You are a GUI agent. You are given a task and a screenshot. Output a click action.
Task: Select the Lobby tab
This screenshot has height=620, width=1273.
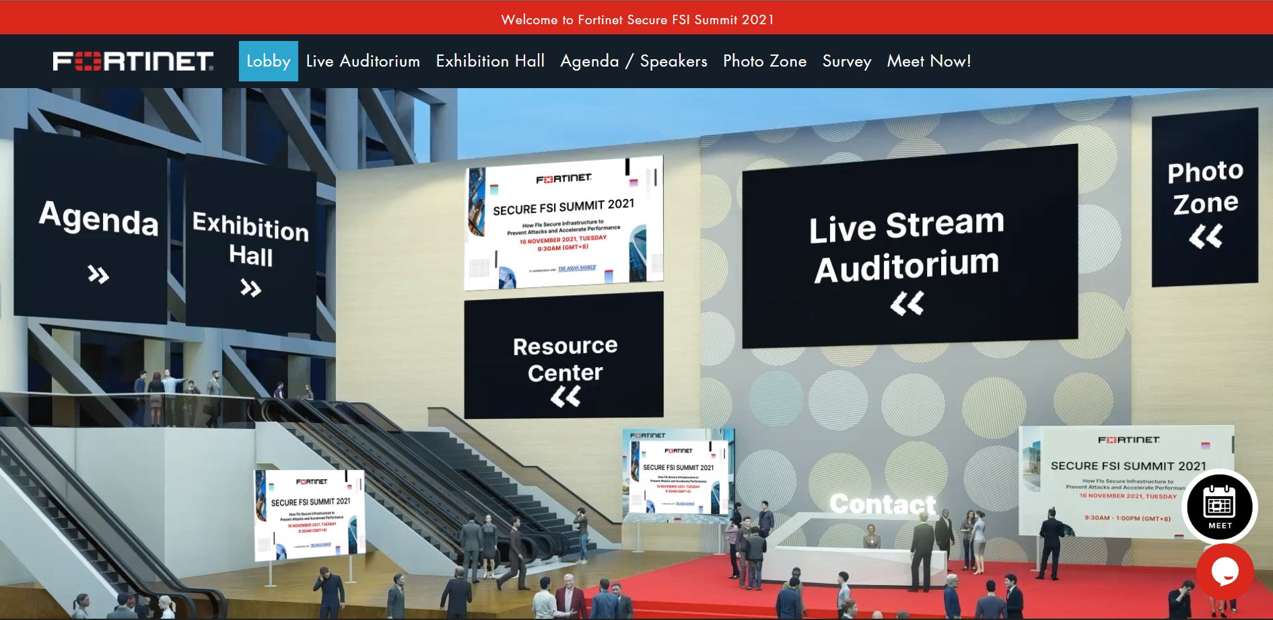tap(268, 61)
